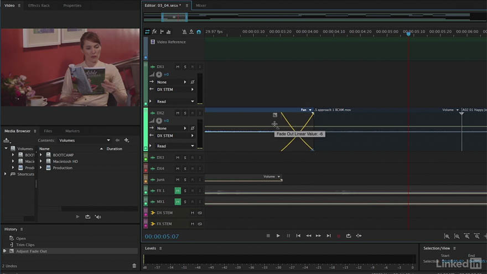487x274 pixels.
Task: Switch to Effects Rack tab
Action: coord(39,6)
